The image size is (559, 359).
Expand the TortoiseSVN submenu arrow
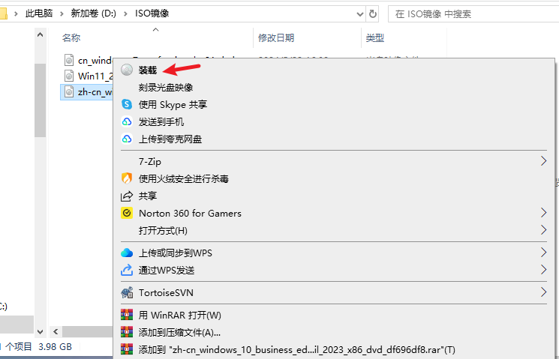tap(543, 292)
